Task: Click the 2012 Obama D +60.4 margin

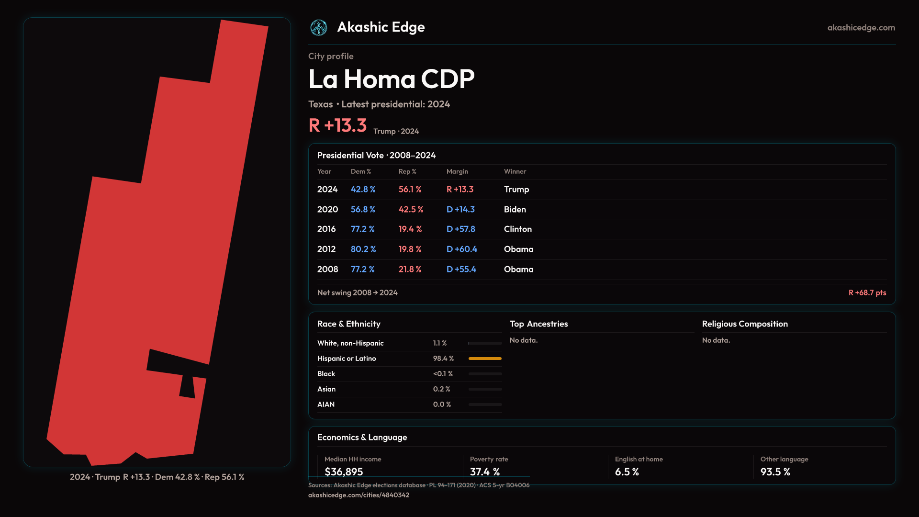Action: pos(461,249)
